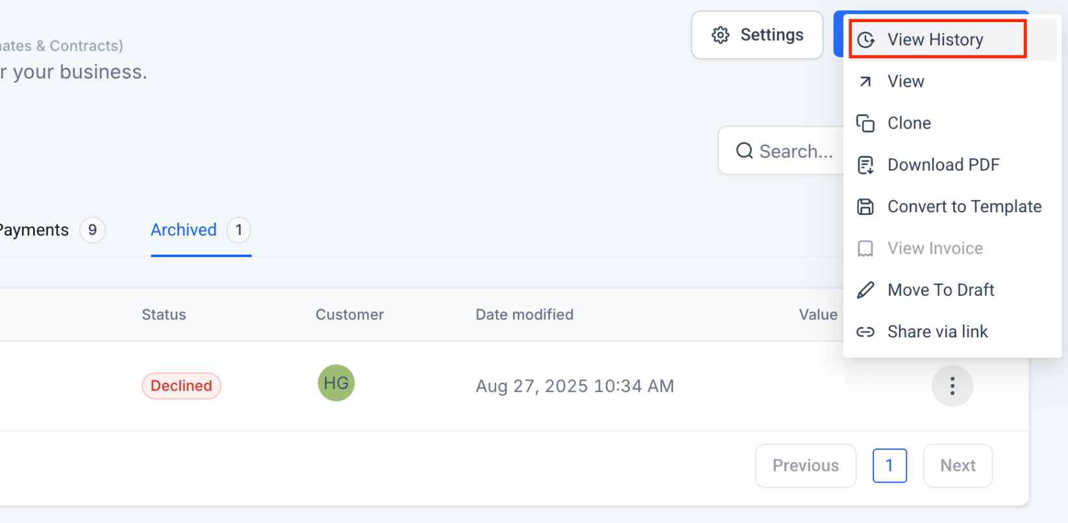The height and width of the screenshot is (523, 1068).
Task: Go to the Previous page
Action: tap(805, 466)
